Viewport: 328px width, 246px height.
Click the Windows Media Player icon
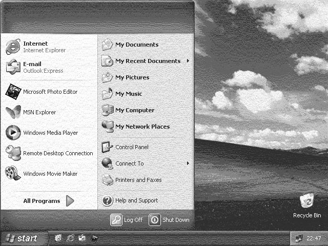(x=13, y=133)
